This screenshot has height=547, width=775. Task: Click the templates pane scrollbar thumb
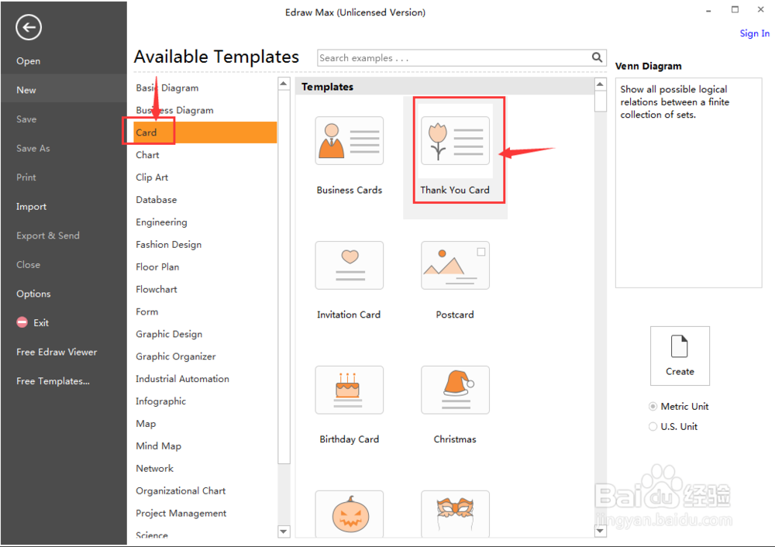point(600,101)
